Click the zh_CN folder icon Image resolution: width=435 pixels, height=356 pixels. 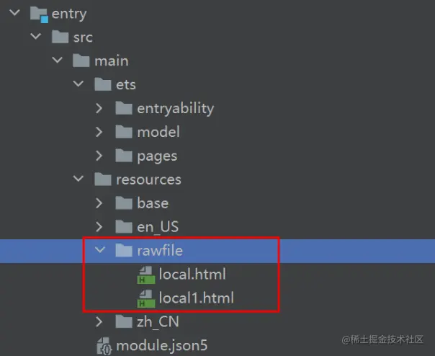click(x=124, y=321)
